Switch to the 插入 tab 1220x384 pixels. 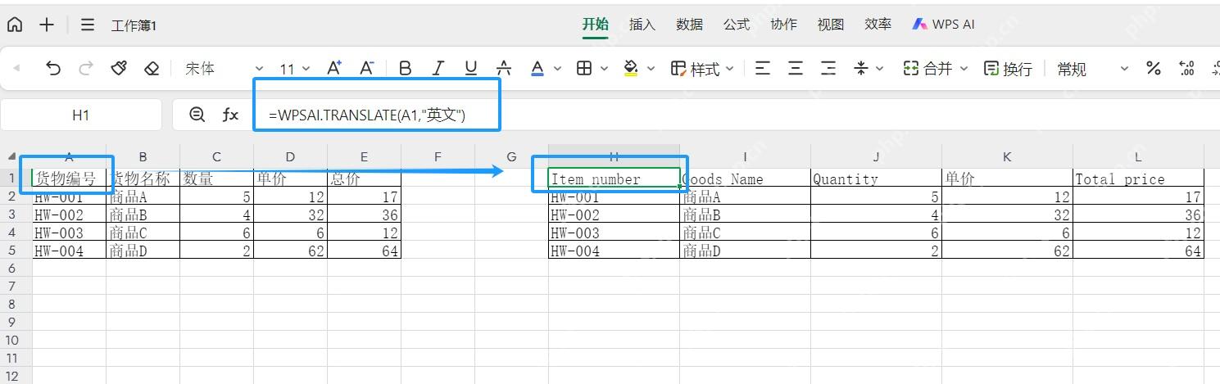coord(642,24)
